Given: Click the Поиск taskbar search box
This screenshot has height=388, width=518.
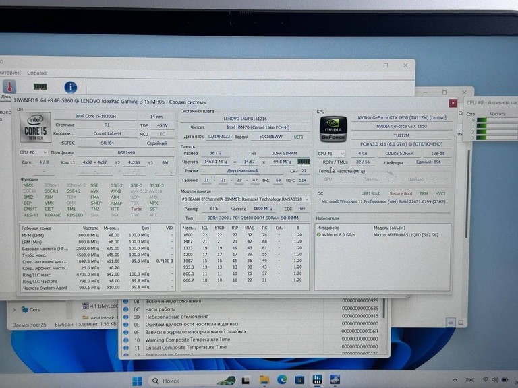Looking at the screenshot, I should coord(192,381).
